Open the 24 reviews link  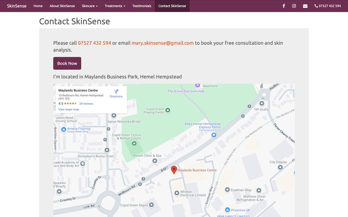tap(86, 104)
